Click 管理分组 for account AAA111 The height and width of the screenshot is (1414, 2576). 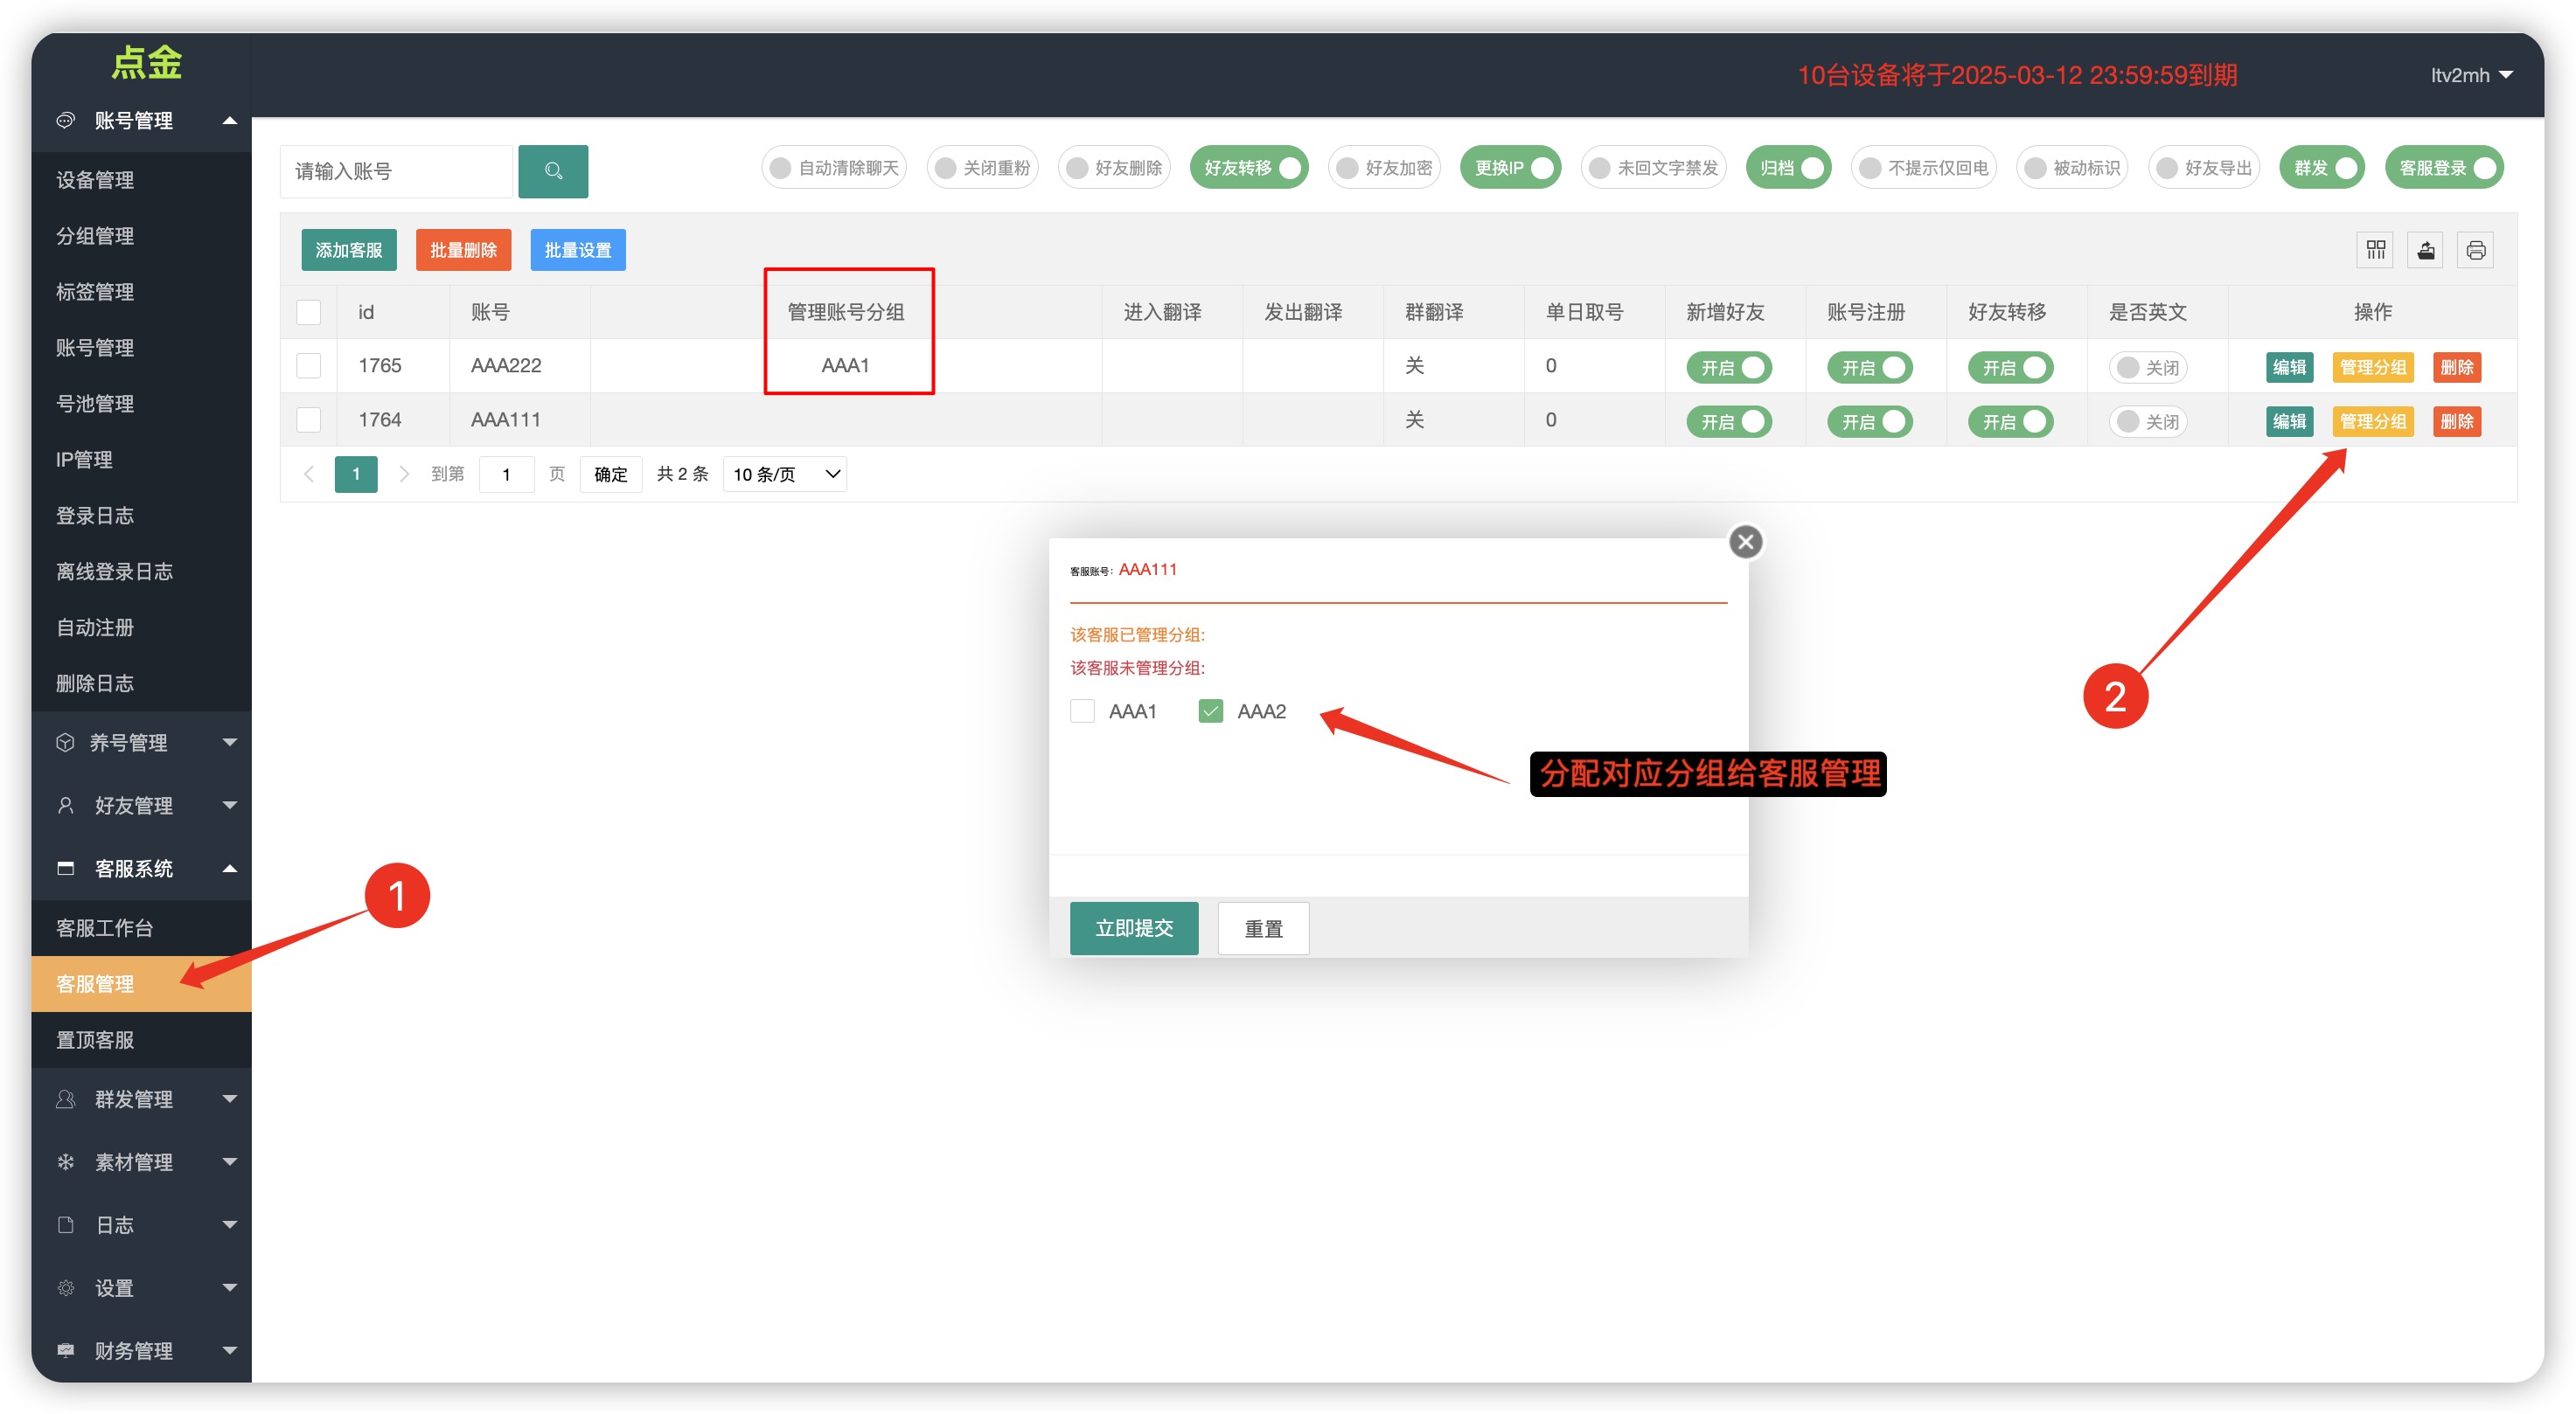(x=2372, y=422)
